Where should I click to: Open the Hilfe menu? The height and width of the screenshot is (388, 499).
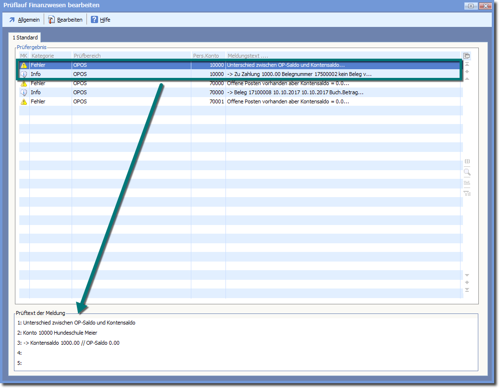[101, 20]
